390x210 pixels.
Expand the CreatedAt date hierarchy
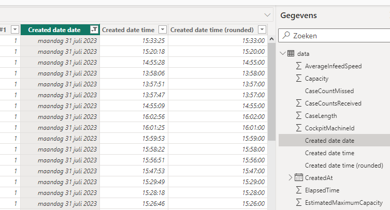(x=290, y=178)
